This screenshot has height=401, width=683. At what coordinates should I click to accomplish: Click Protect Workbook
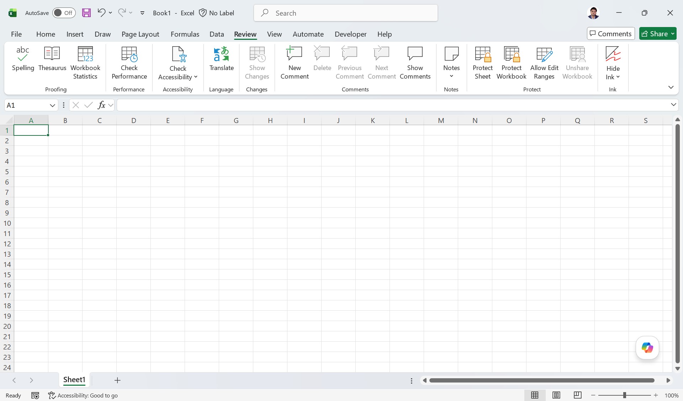pyautogui.click(x=512, y=63)
